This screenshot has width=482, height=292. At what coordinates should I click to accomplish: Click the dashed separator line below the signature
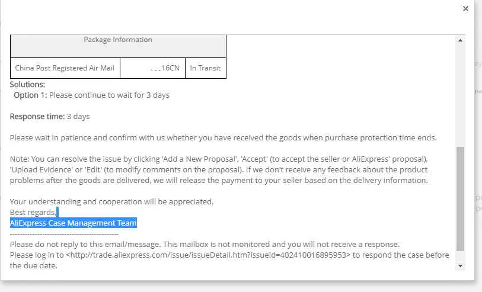(64, 235)
